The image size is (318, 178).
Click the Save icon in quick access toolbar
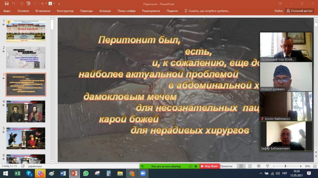click(x=7, y=4)
